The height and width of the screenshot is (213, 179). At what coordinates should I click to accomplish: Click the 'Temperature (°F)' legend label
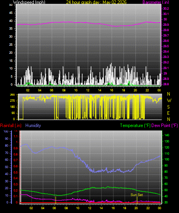click(135, 125)
